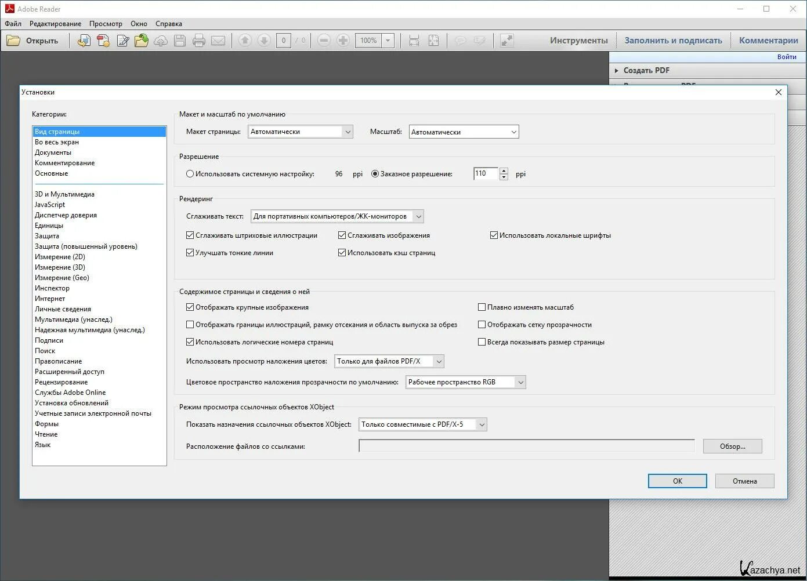Image resolution: width=807 pixels, height=581 pixels.
Task: Click the cloud upload icon
Action: point(161,41)
